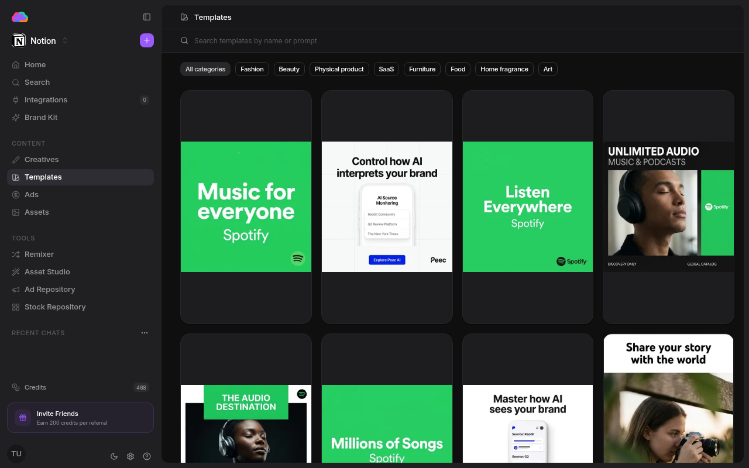Open Control how AI interprets template
This screenshot has height=468, width=749.
pos(387,207)
